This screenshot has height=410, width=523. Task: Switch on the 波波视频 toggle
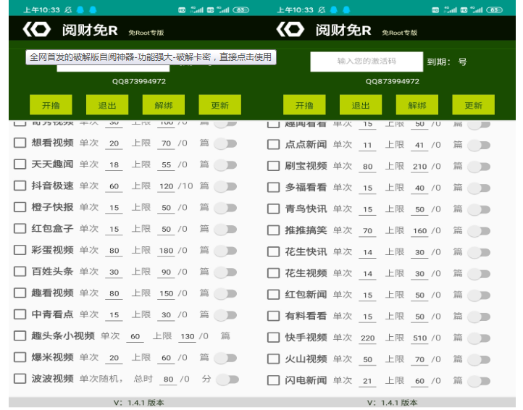(x=227, y=380)
